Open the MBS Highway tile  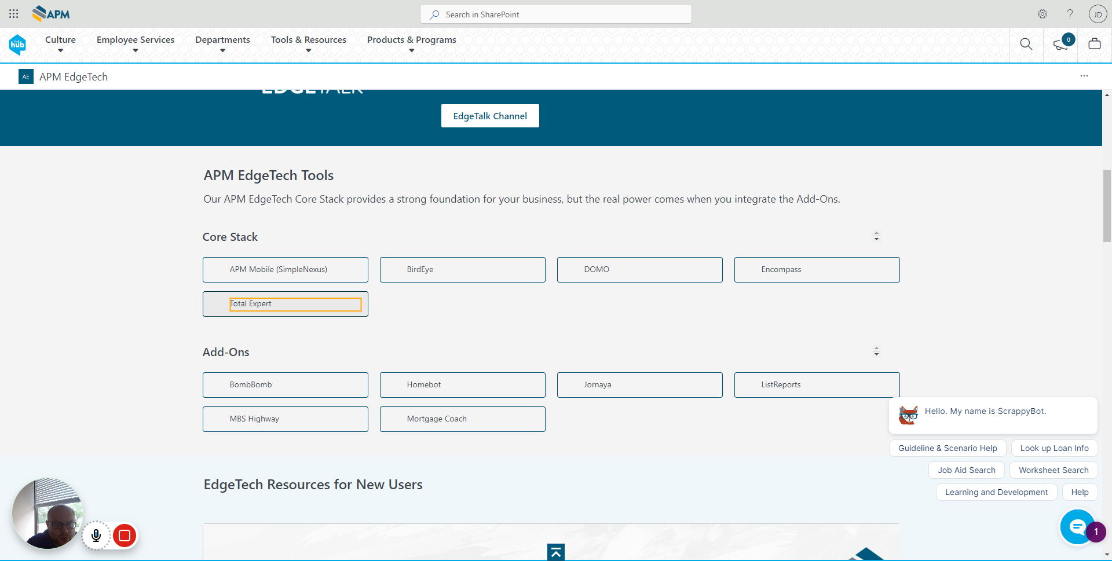coord(286,419)
